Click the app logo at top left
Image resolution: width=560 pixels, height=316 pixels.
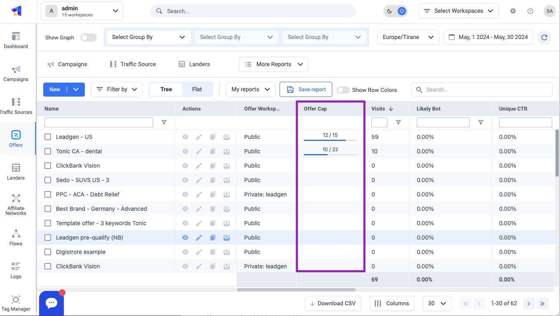16,11
